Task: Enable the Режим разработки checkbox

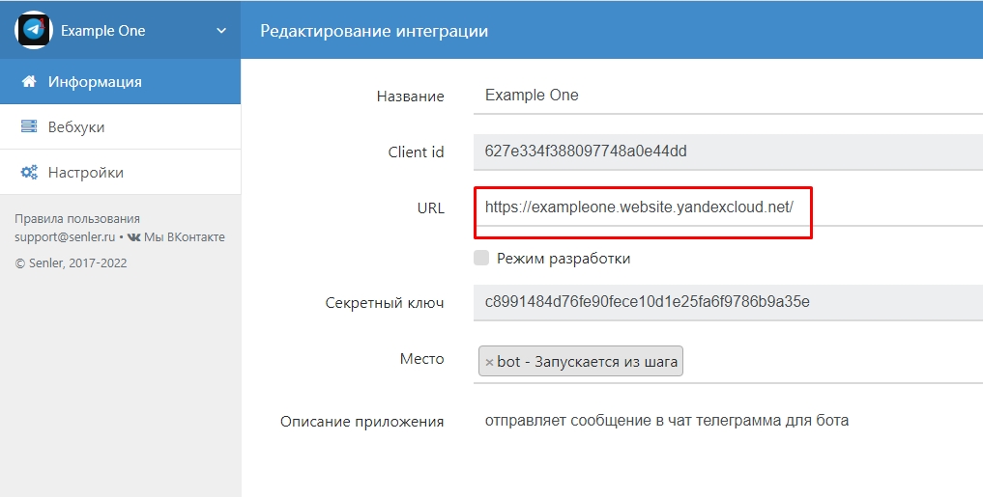Action: click(x=481, y=258)
